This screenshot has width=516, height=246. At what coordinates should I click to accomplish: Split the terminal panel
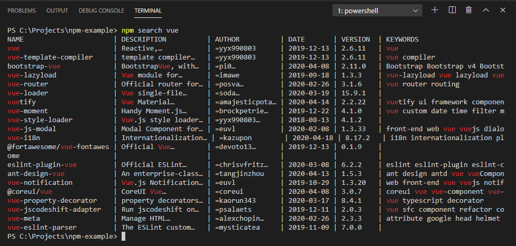click(452, 10)
